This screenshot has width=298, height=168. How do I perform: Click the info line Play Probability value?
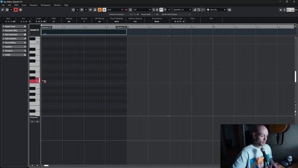click(x=116, y=21)
